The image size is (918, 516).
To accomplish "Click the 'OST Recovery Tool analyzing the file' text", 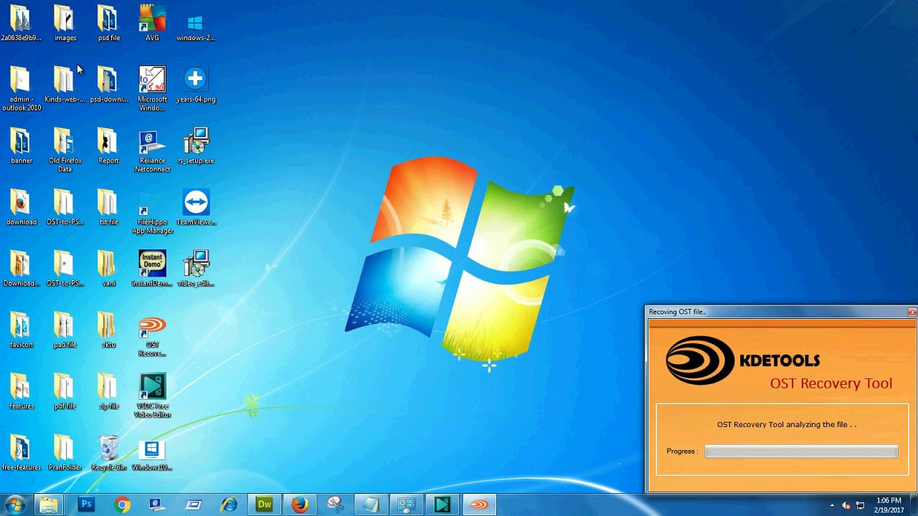I will pos(787,424).
